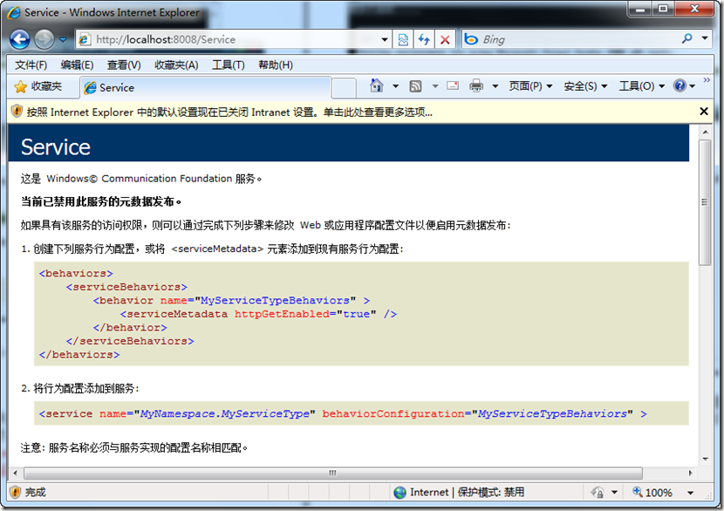Click the 完成 status bar text

click(x=36, y=492)
